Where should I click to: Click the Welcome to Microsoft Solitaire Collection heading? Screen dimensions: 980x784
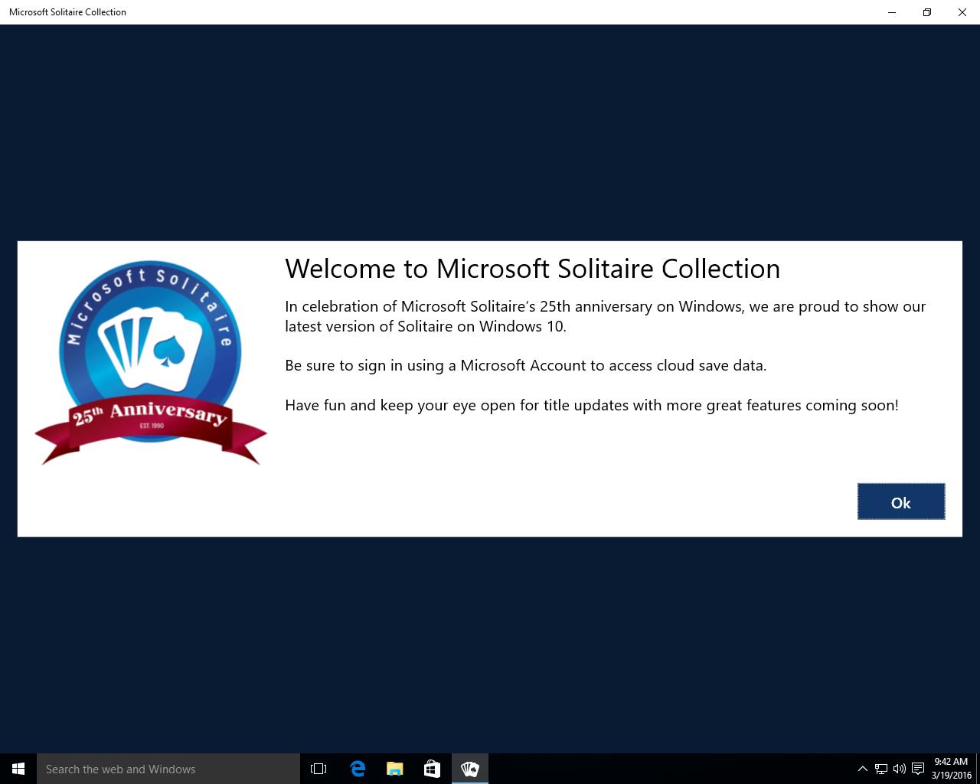click(x=532, y=268)
